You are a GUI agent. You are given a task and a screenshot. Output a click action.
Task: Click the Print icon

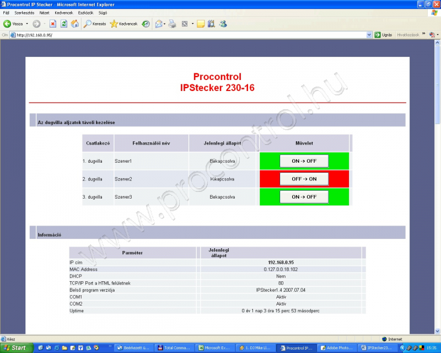(172, 24)
